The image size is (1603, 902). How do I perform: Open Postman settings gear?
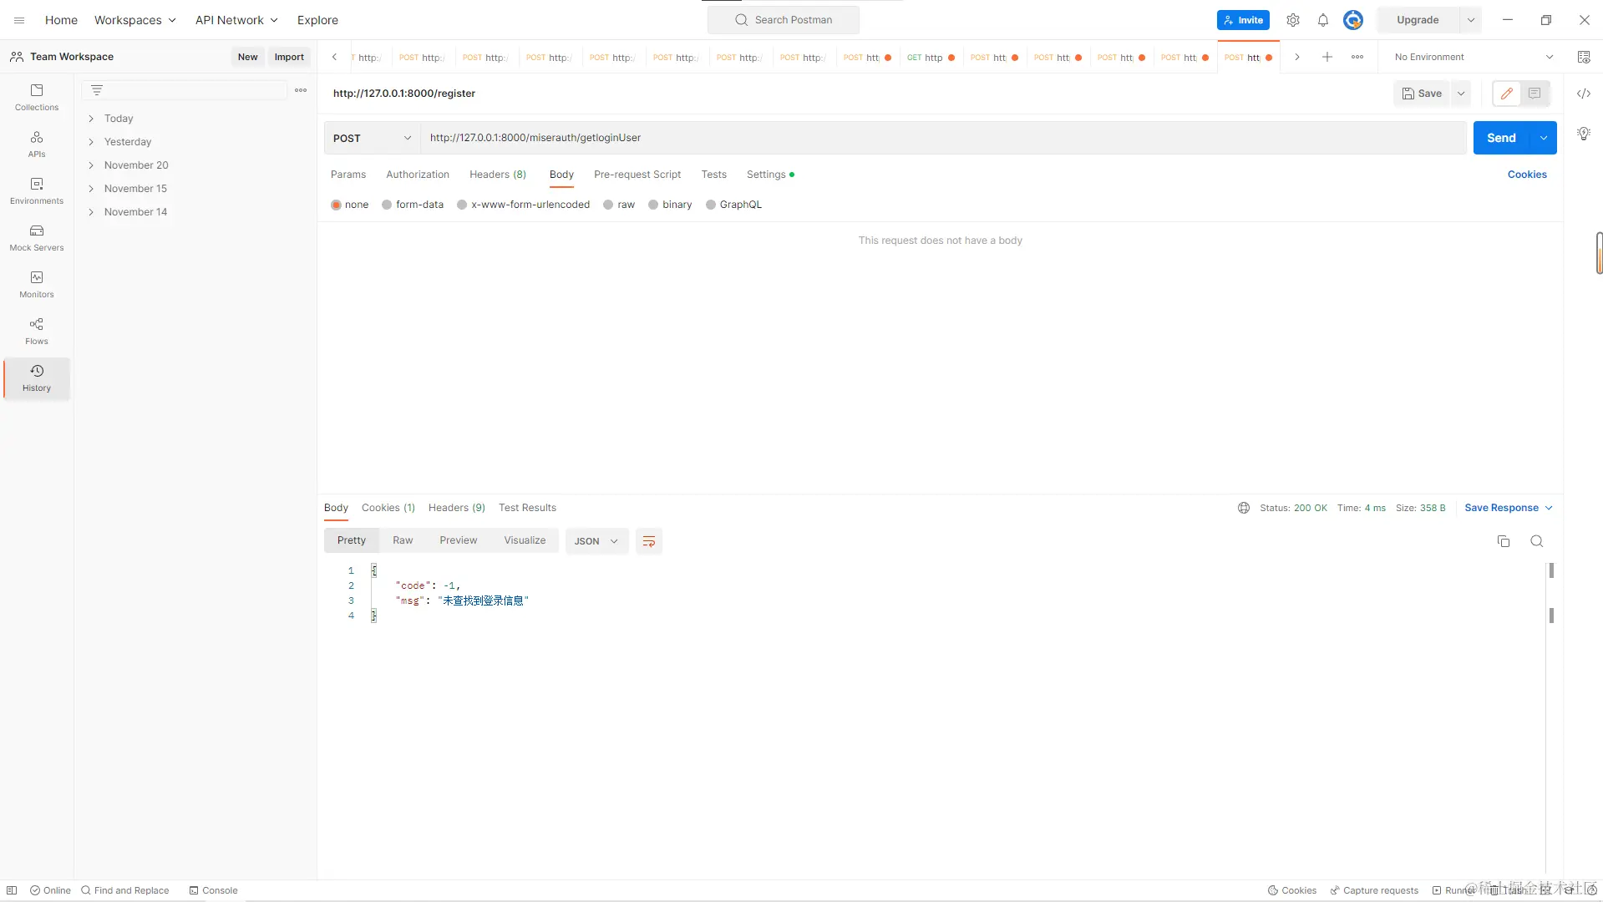coord(1293,20)
